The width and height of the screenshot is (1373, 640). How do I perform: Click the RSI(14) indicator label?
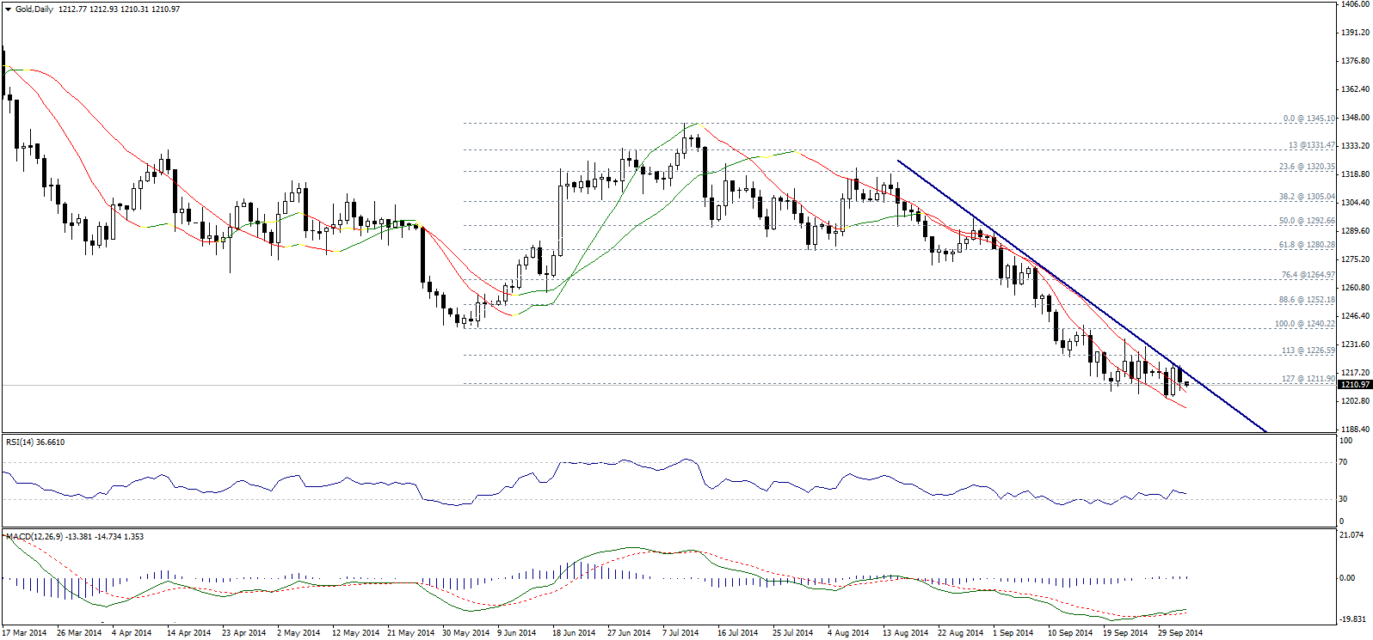(x=35, y=442)
